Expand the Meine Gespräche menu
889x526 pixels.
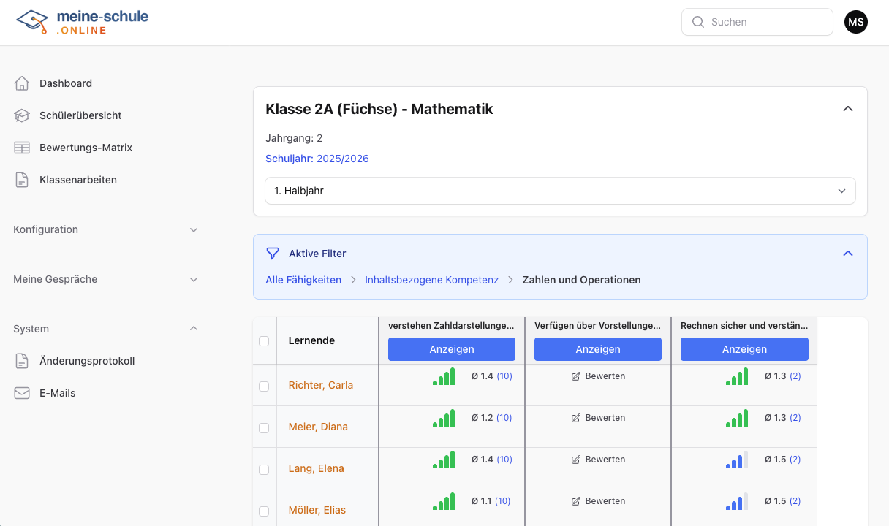pos(193,279)
